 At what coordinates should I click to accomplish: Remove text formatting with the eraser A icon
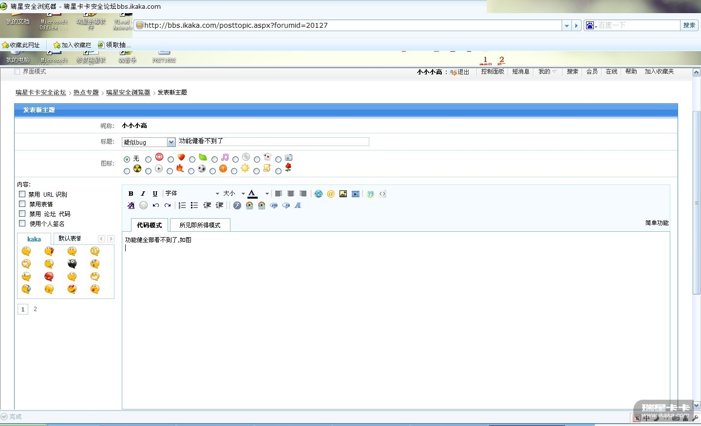point(131,205)
